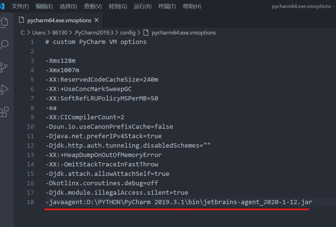The width and height of the screenshot is (336, 227).
Task: Open the 查看(V) menu
Action: pos(93,6)
